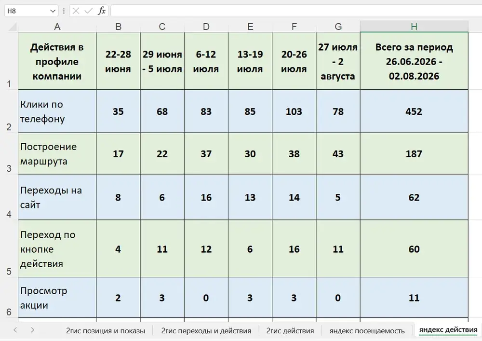
Task: Click the "22-28 июня" header cell
Action: pos(119,61)
